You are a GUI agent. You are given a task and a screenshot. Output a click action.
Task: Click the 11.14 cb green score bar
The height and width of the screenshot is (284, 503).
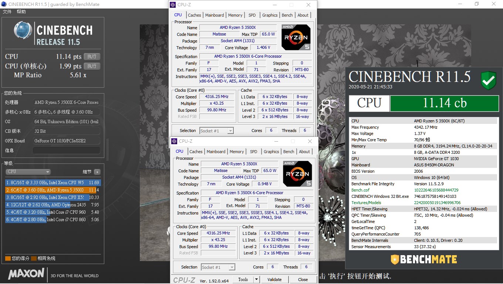[445, 103]
